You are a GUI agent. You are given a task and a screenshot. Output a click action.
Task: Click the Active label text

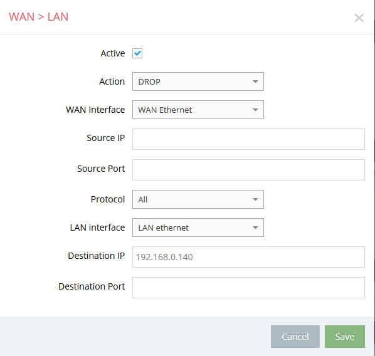(113, 53)
